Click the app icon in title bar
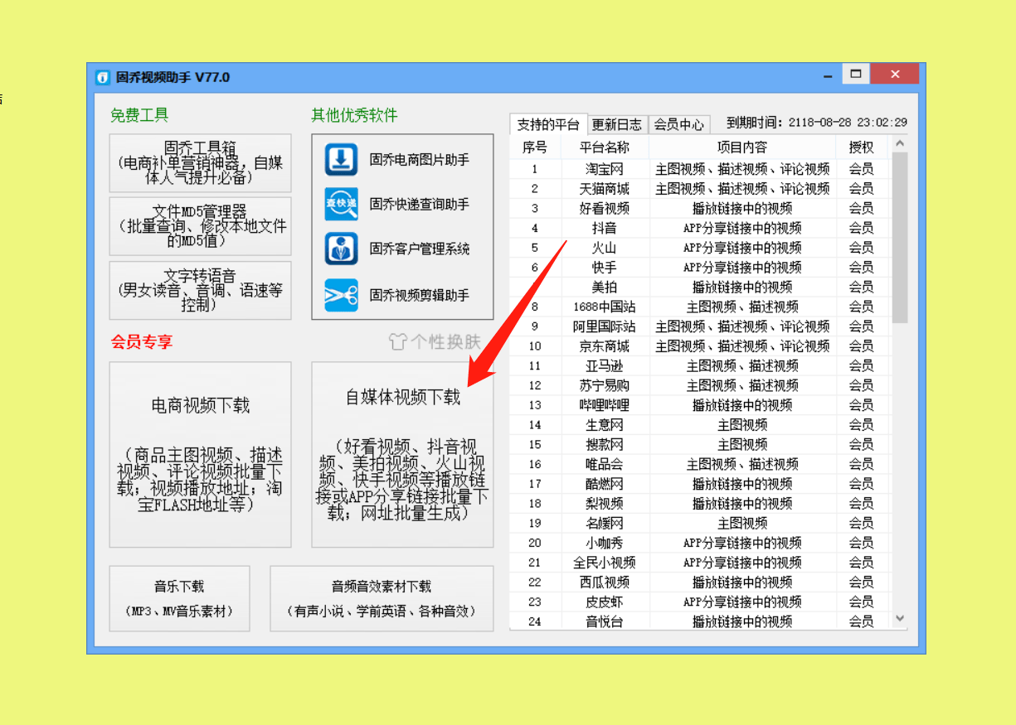Image resolution: width=1016 pixels, height=725 pixels. (x=102, y=78)
